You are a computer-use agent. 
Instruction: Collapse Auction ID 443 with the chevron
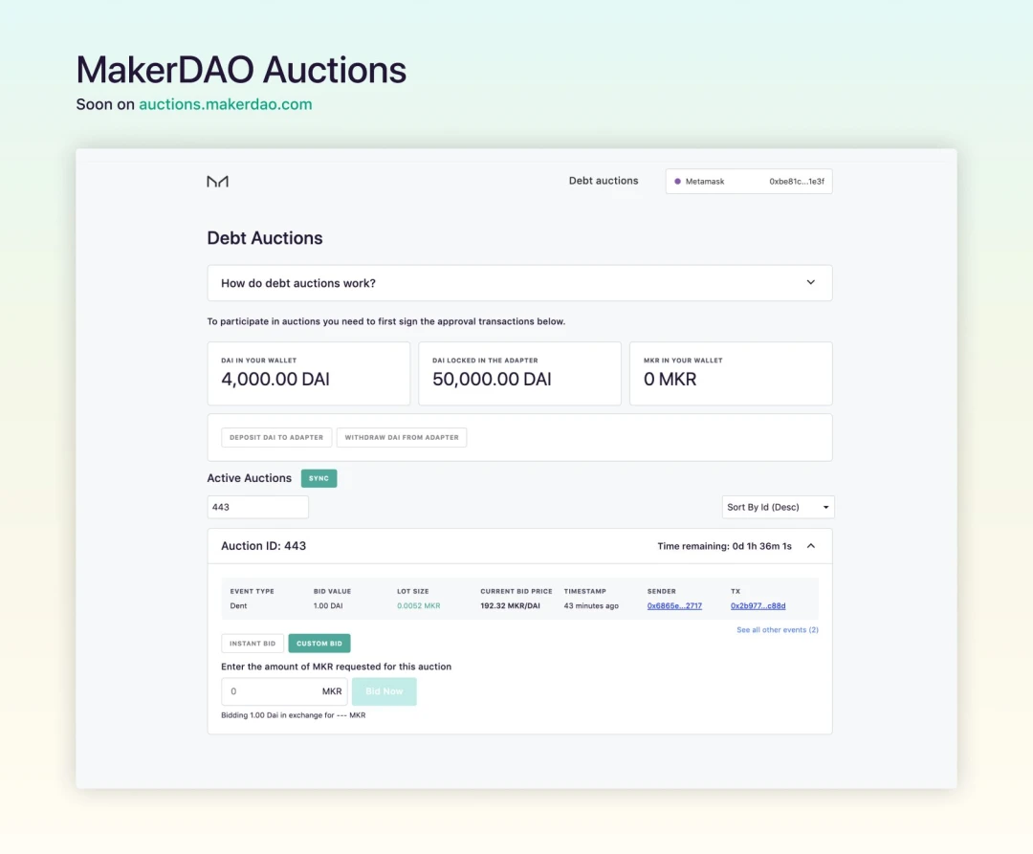click(x=810, y=546)
